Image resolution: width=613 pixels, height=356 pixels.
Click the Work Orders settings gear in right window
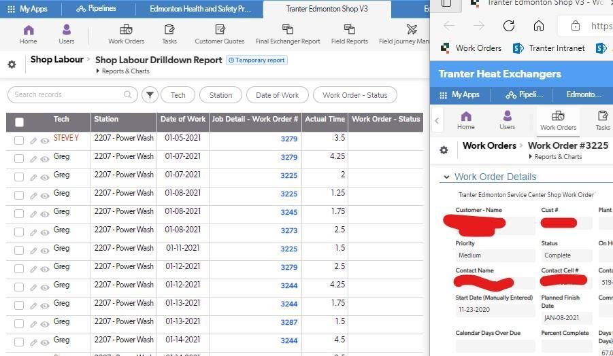point(444,150)
